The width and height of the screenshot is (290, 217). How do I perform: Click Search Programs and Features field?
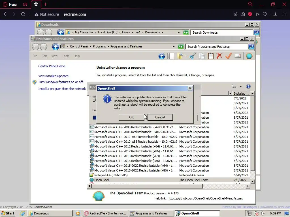click(x=217, y=47)
